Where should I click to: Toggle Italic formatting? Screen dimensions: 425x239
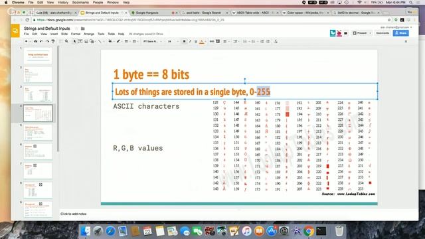tap(190, 41)
